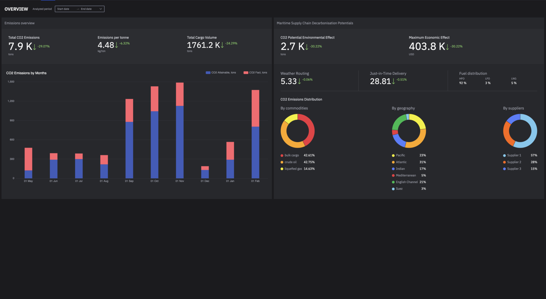Click the bulk cargo legend dot
This screenshot has width=546, height=299.
pyautogui.click(x=281, y=155)
